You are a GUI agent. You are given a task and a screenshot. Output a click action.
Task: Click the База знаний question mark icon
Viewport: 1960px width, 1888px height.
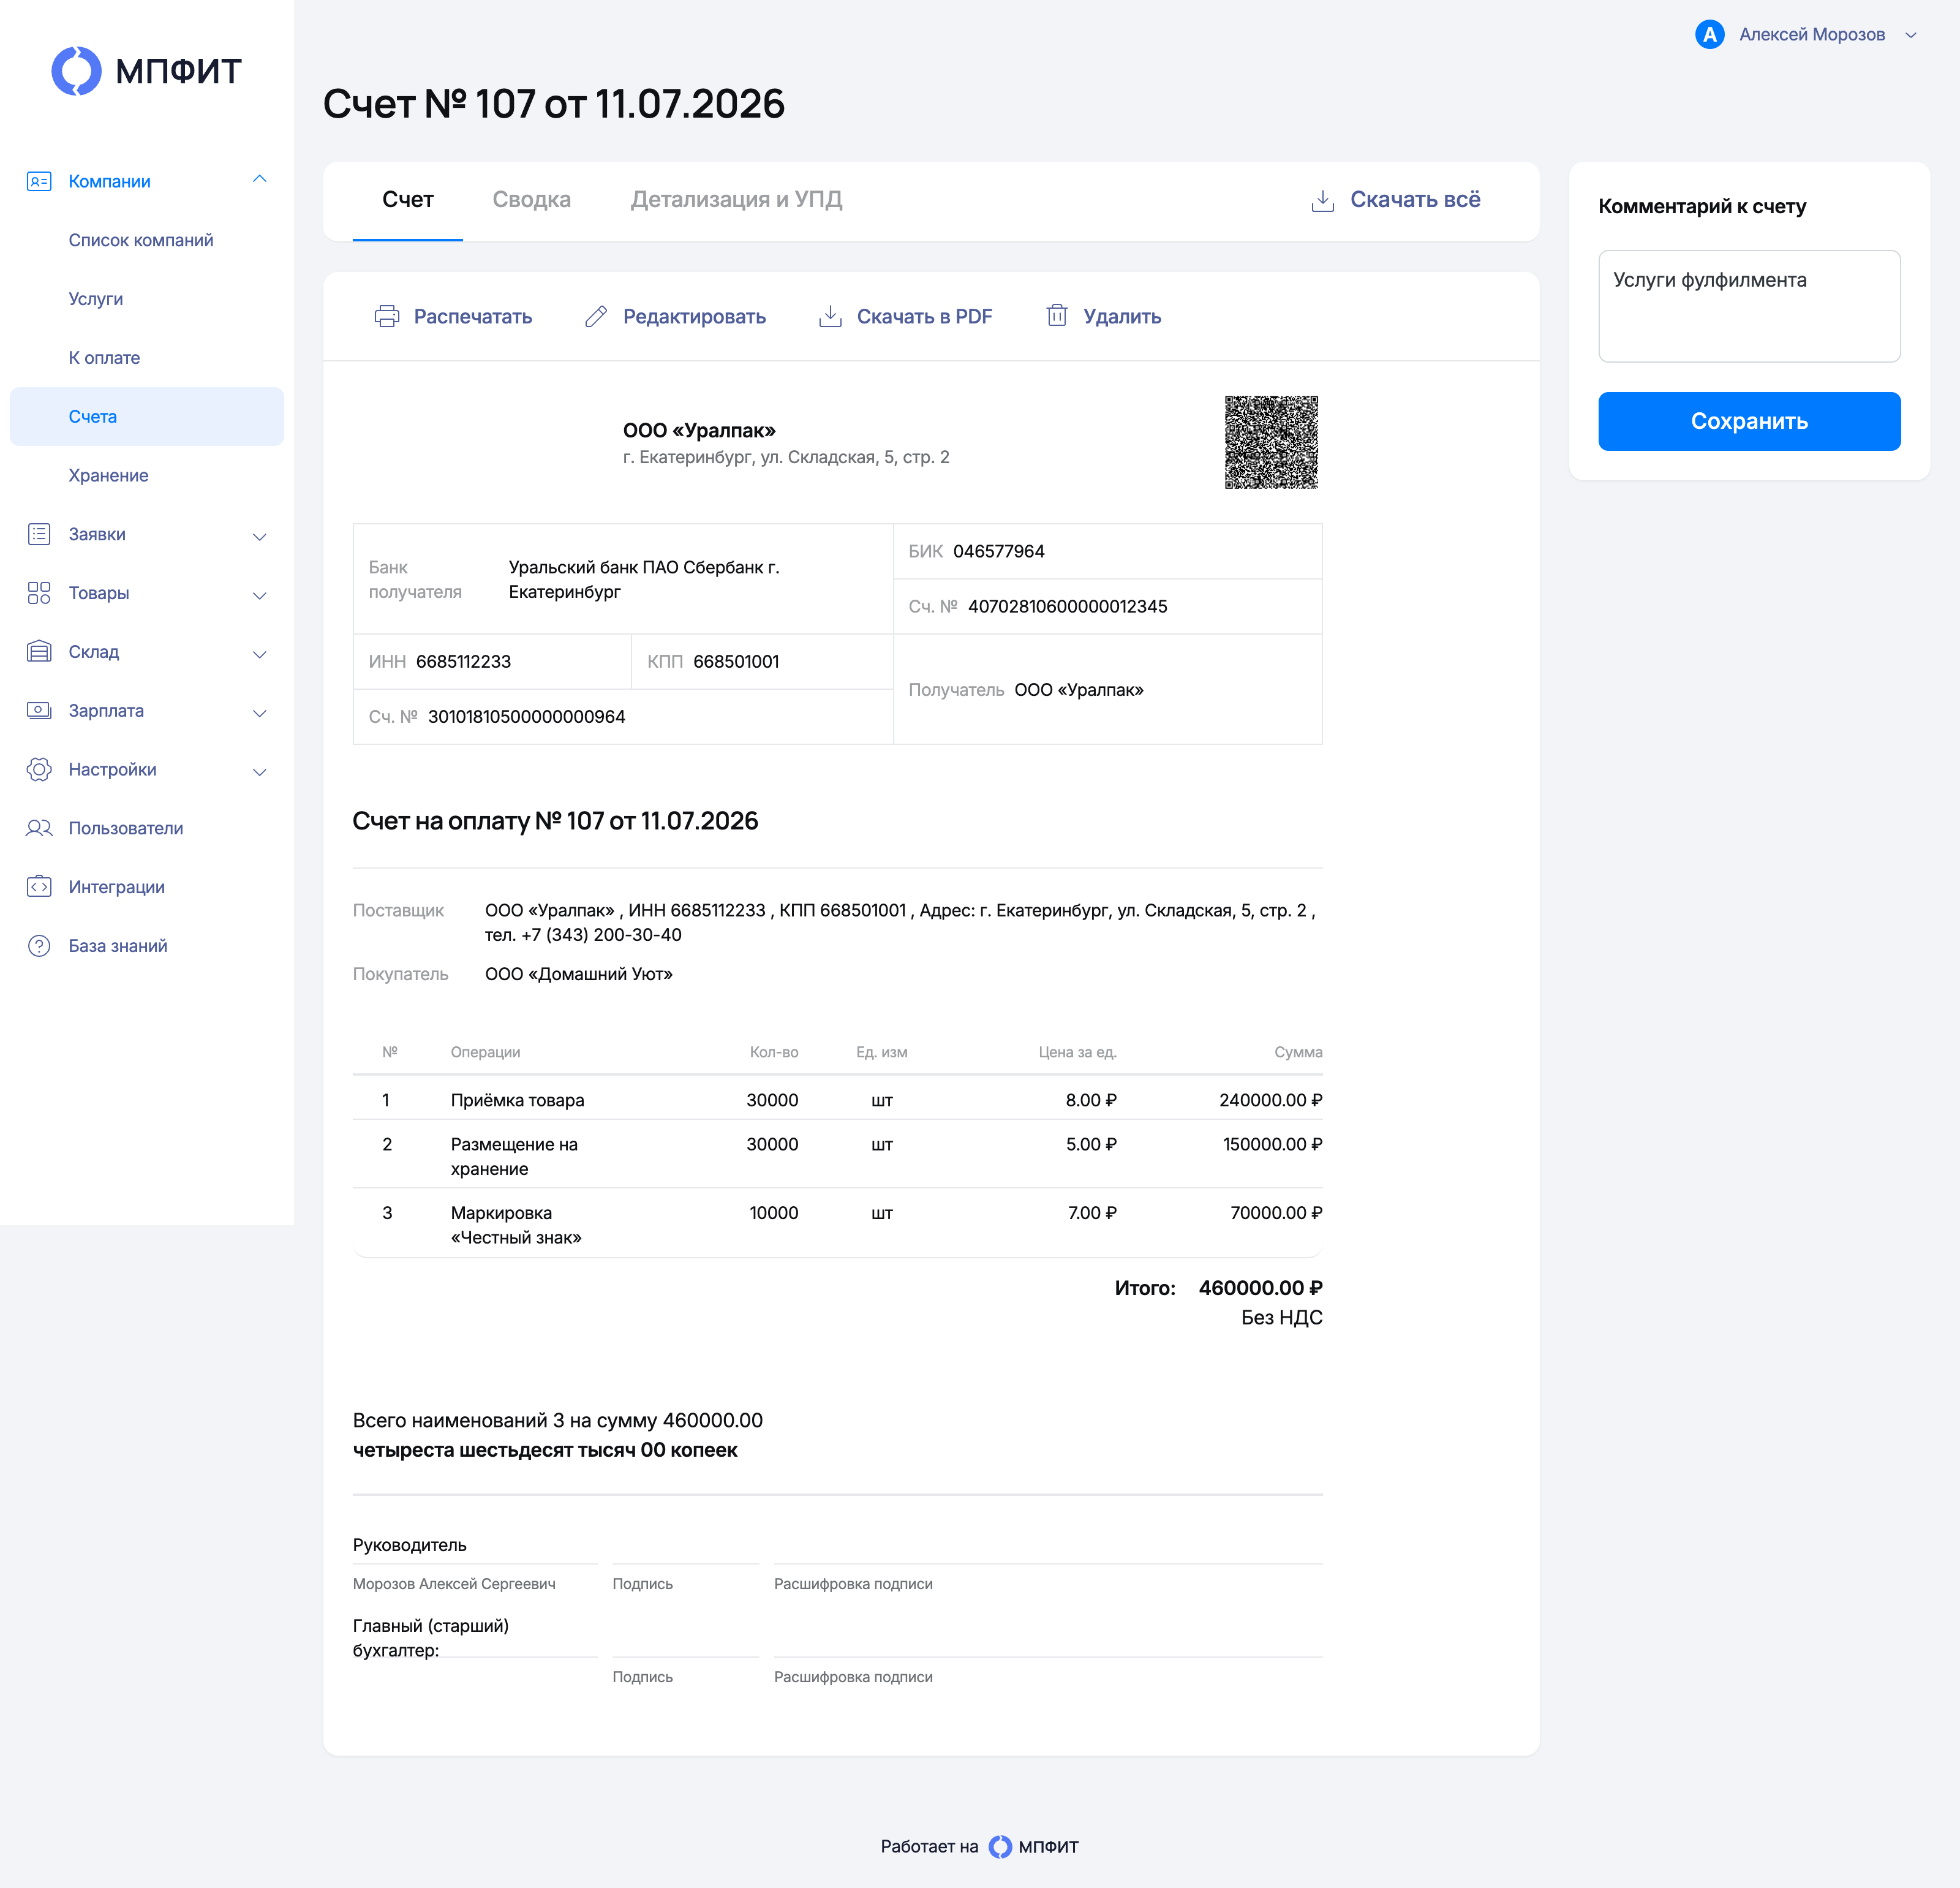(x=39, y=946)
